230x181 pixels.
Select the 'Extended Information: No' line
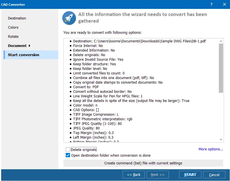94,50
